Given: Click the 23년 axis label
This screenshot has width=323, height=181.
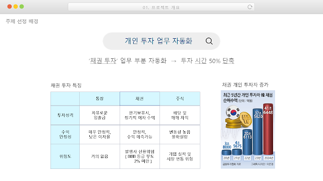Looking at the screenshot, I should 258,158.
